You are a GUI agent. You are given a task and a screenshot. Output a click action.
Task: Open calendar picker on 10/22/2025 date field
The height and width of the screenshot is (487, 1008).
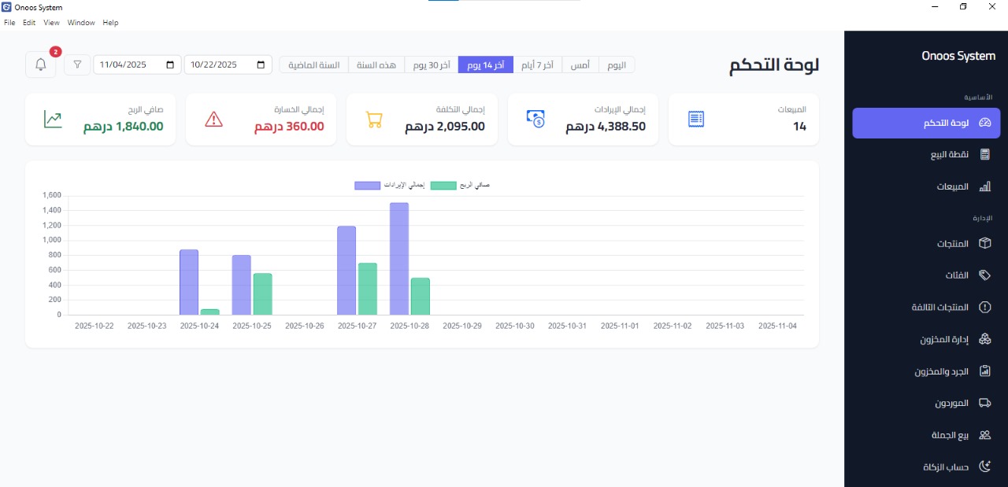coord(261,65)
